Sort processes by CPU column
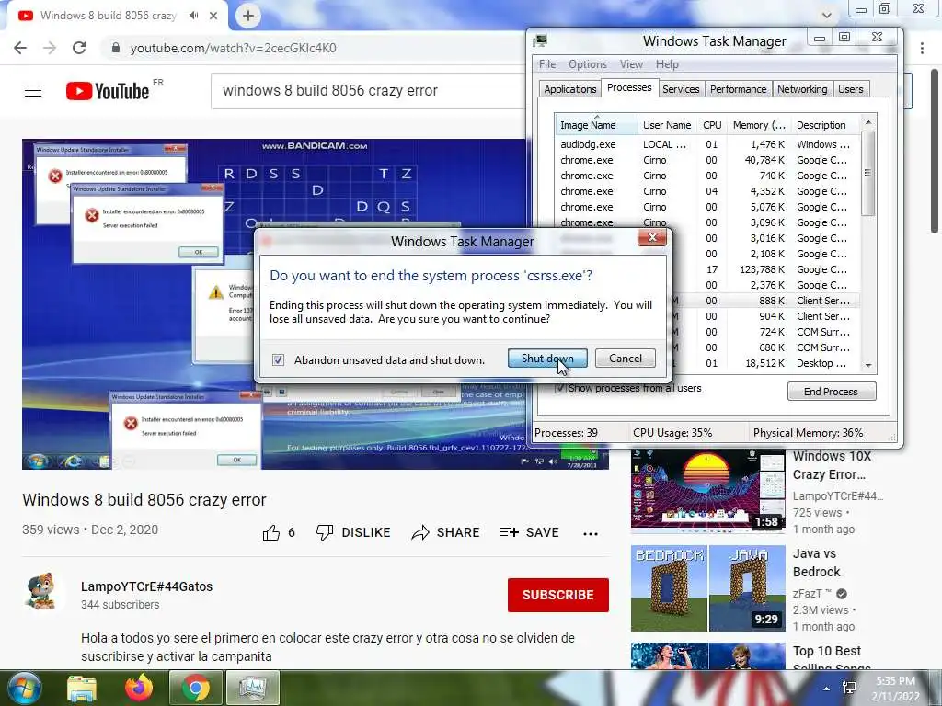 [x=712, y=125]
